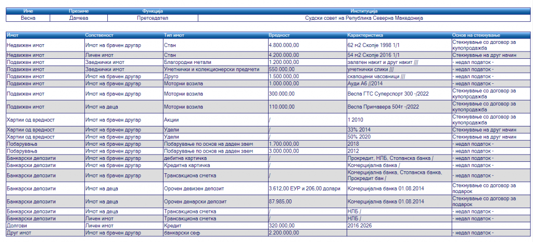Image resolution: width=533 pixels, height=242 pixels.
Task: Select the Претседател function cell
Action: (x=153, y=18)
